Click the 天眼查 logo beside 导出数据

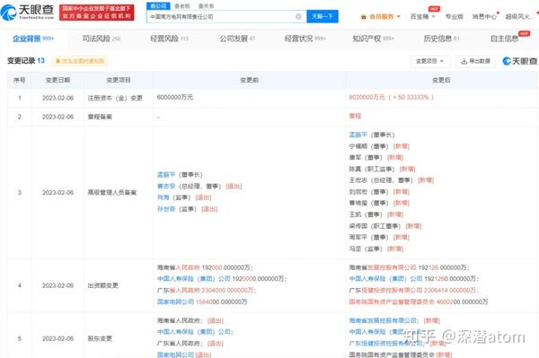coord(520,61)
